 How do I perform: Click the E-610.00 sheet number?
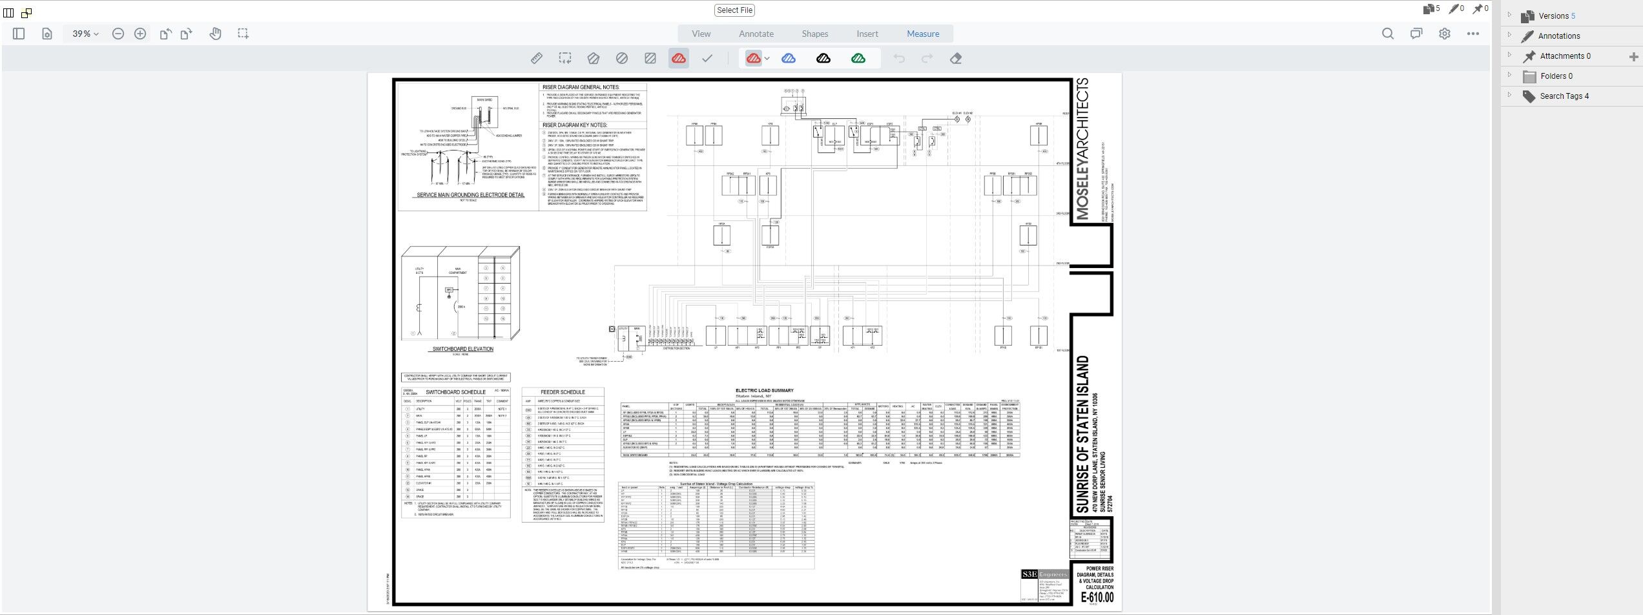(1097, 598)
